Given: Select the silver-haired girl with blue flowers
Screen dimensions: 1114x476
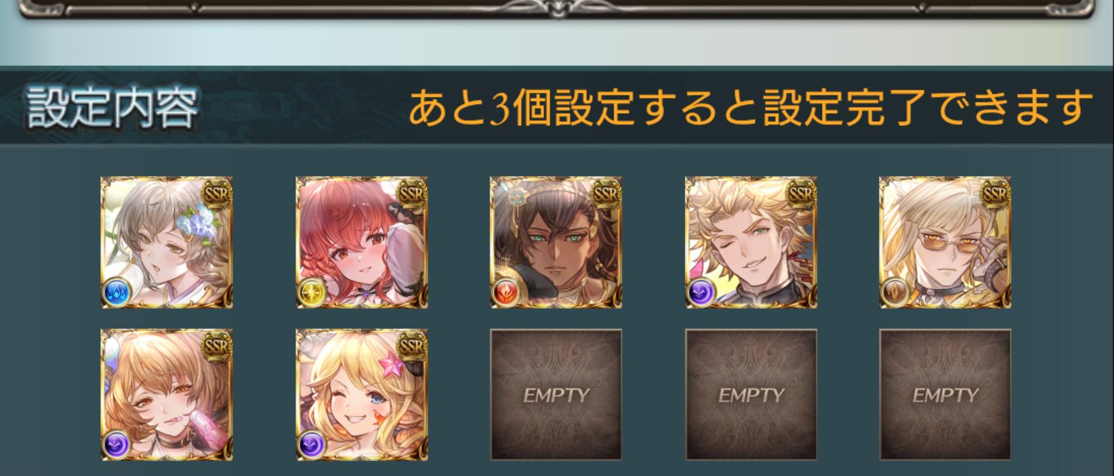Looking at the screenshot, I should coord(167,242).
